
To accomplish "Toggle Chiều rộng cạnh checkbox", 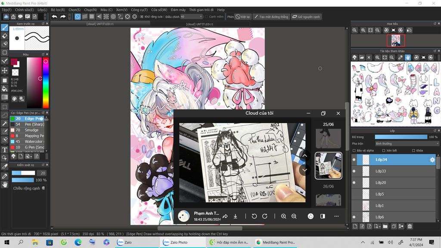I will (x=43, y=188).
